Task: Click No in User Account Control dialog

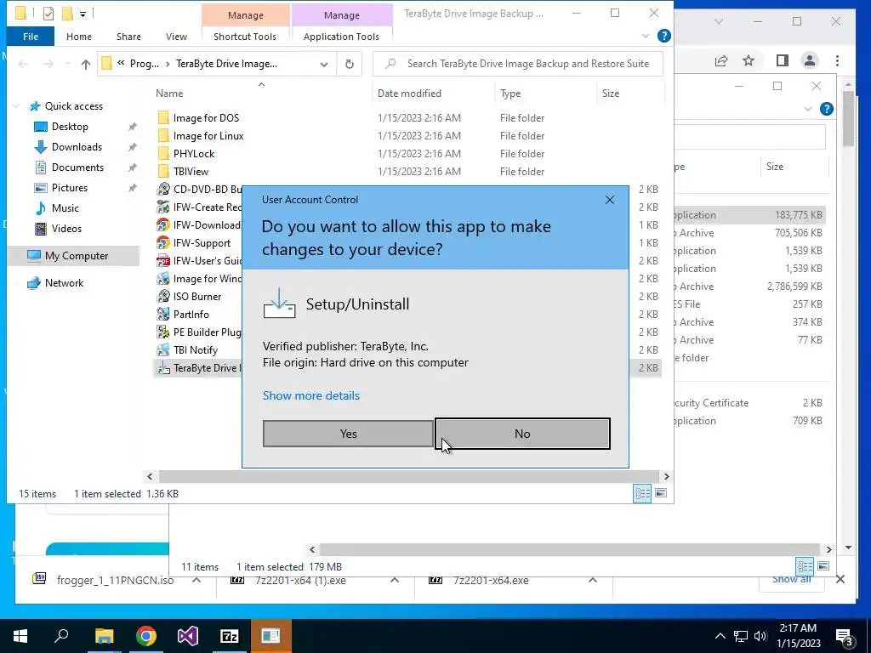Action: (x=522, y=434)
